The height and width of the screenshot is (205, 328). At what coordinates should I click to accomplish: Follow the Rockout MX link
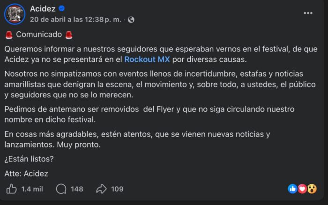144,59
